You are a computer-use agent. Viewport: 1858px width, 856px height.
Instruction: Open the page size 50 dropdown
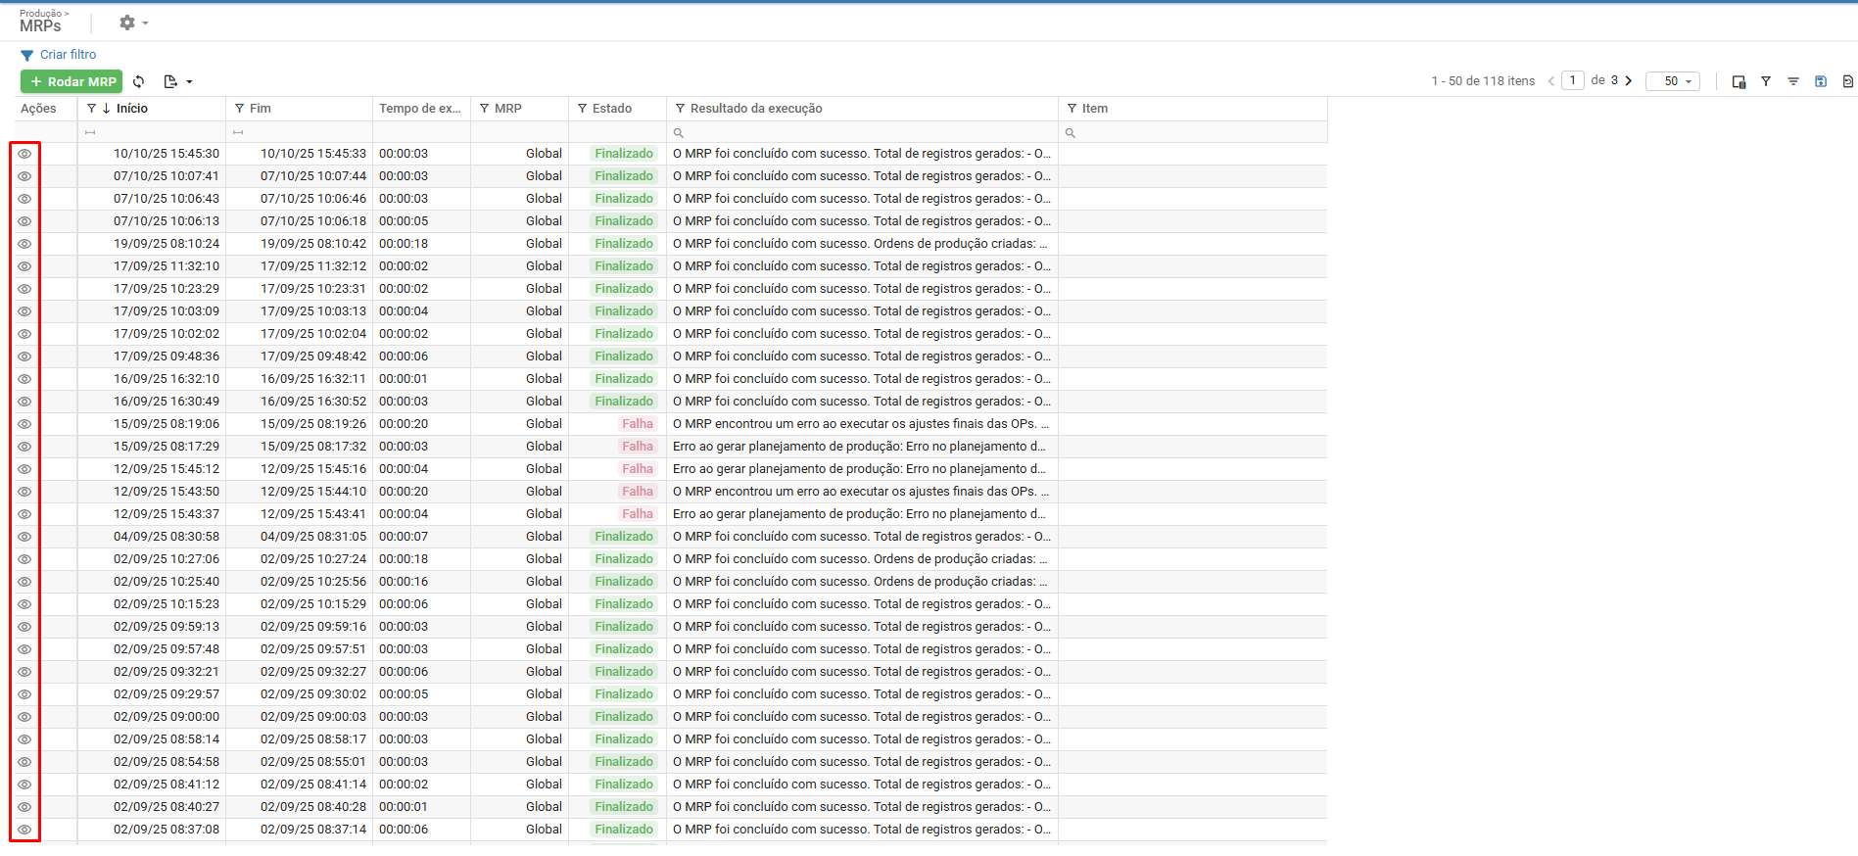click(x=1673, y=81)
